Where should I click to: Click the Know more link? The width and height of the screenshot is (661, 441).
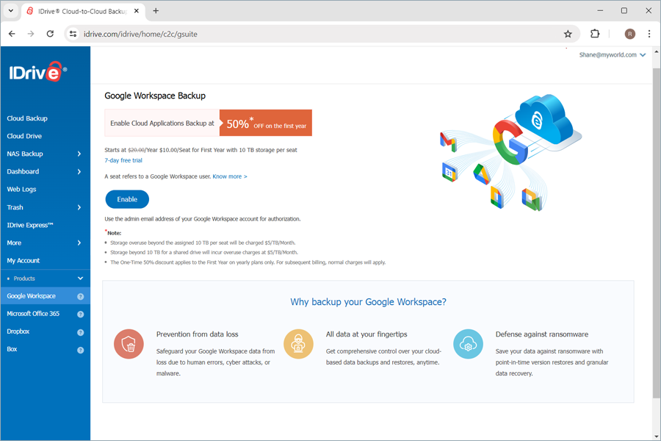(x=230, y=176)
